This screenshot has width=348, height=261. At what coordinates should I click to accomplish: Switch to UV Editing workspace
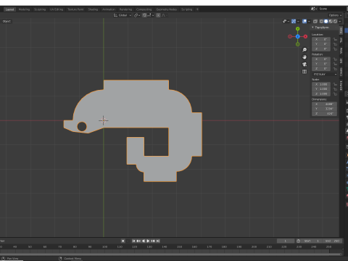pyautogui.click(x=57, y=9)
